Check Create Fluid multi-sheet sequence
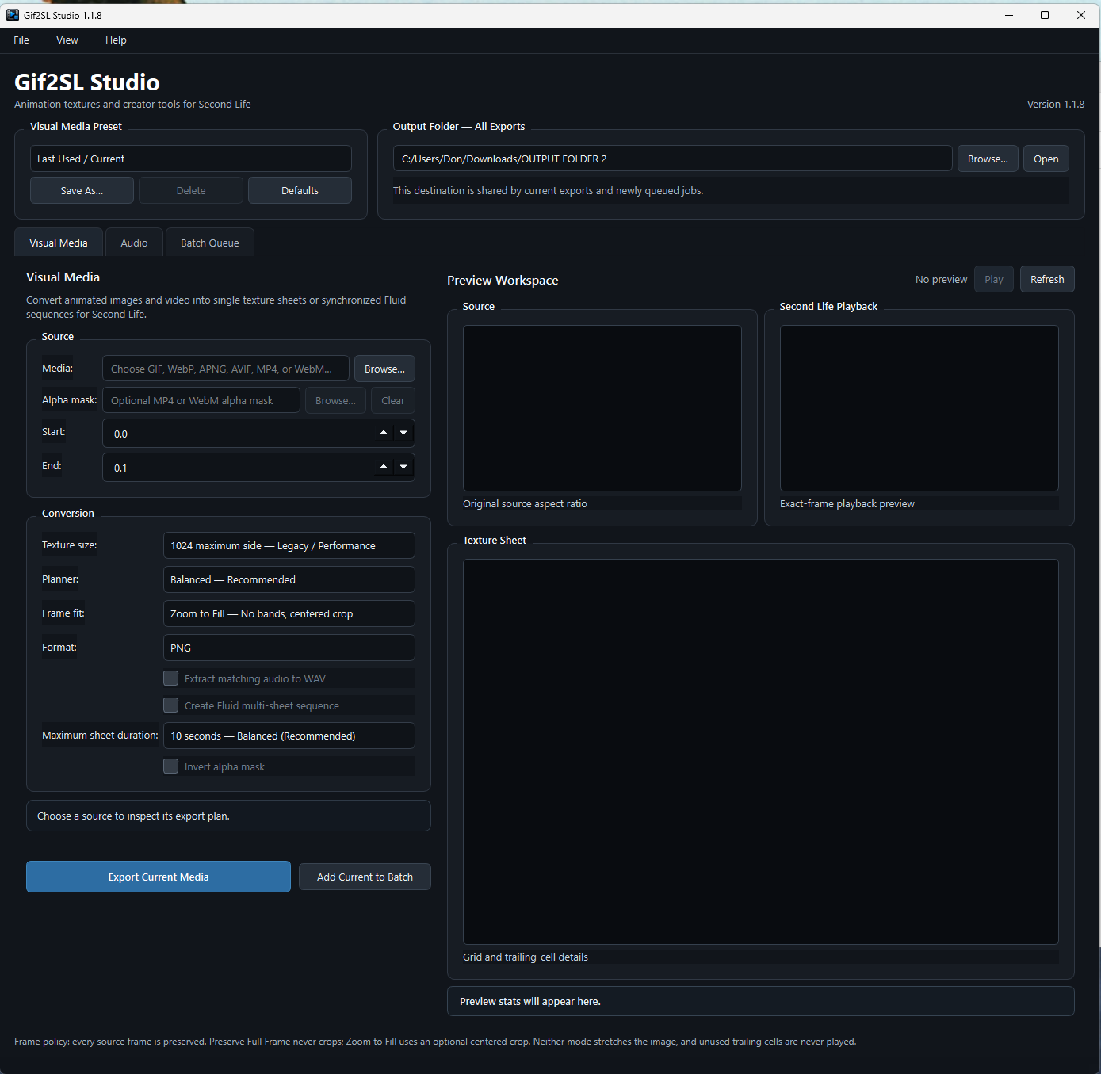The width and height of the screenshot is (1101, 1074). pos(170,705)
